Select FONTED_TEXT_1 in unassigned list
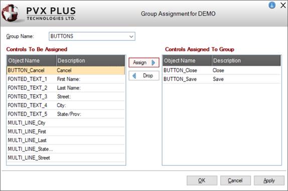 66,79
